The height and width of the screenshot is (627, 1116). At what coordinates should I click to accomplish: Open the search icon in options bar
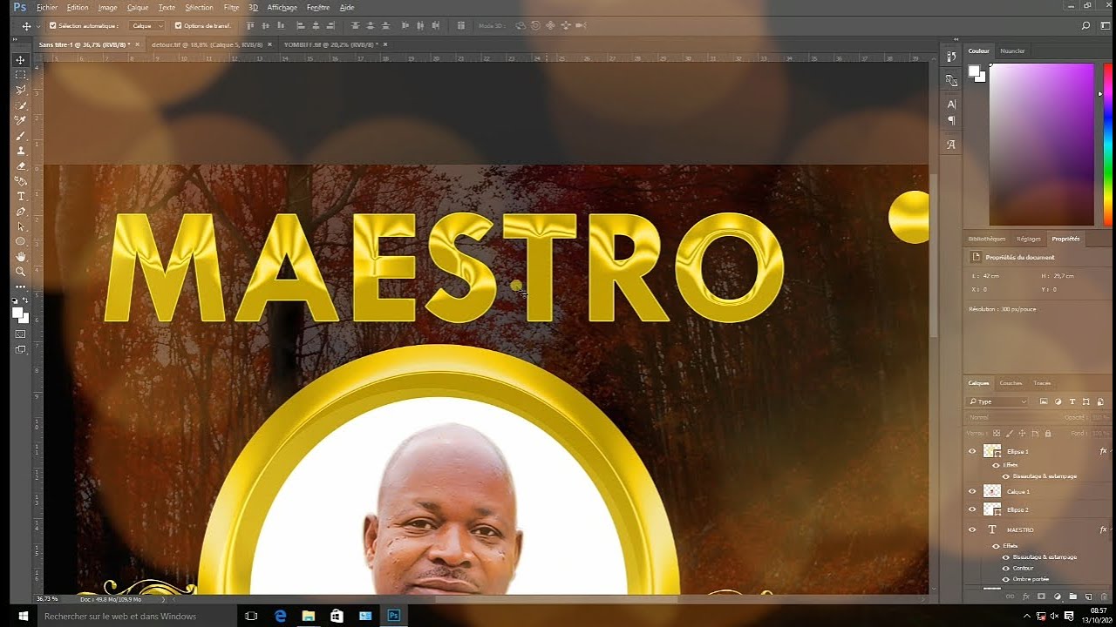(1085, 26)
